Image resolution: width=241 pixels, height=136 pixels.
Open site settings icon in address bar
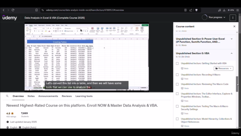43,10
